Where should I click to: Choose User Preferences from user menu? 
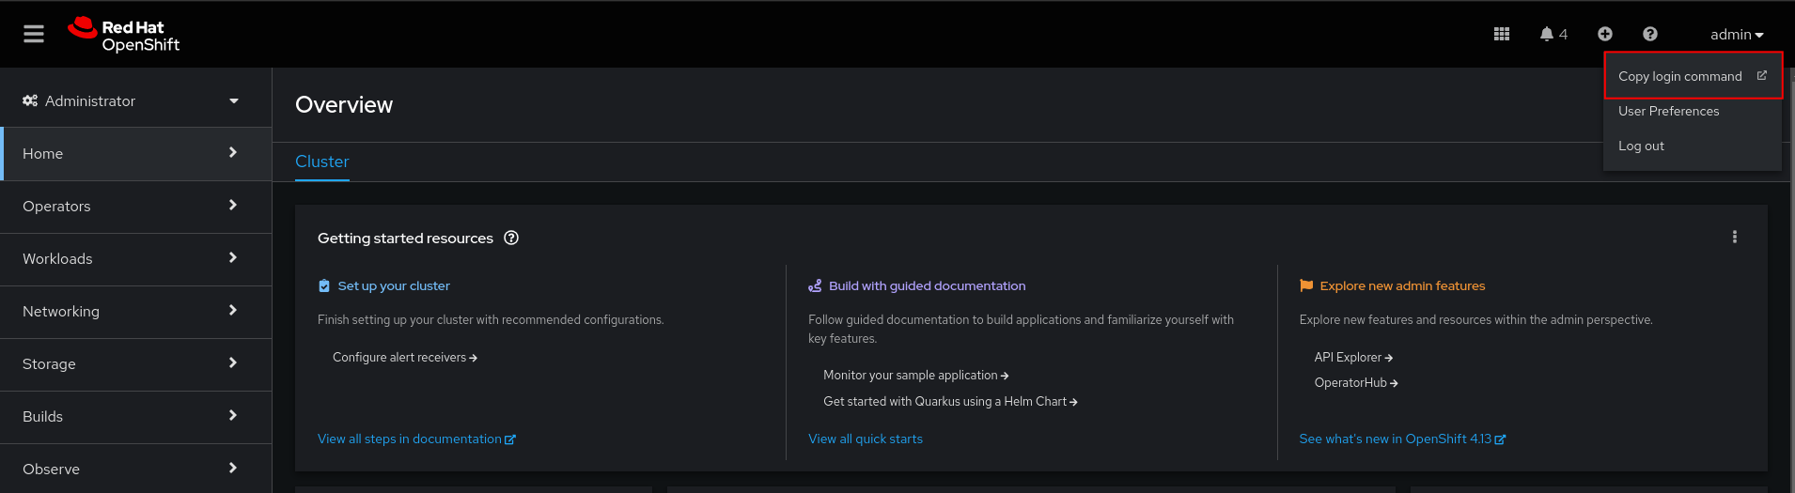tap(1668, 111)
